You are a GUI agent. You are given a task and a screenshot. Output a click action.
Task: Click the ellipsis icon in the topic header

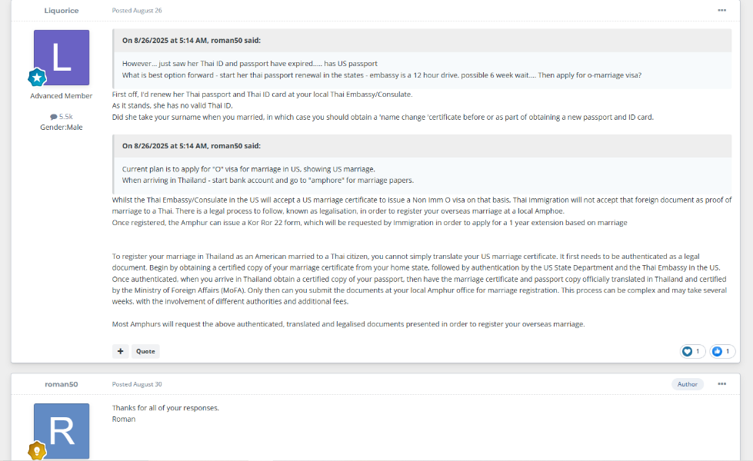[x=721, y=10]
